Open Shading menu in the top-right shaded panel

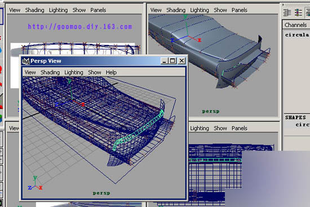pos(176,10)
